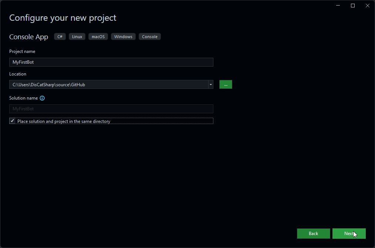Expand the Location path dropdown
Screen dimensions: 375x248
click(210, 84)
